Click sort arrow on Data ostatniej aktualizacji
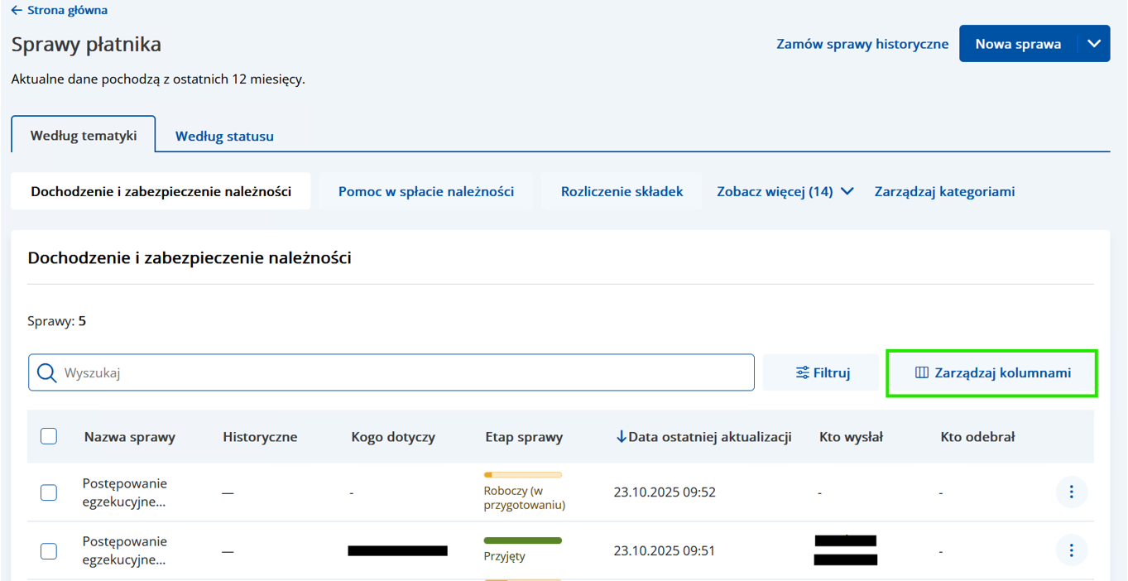This screenshot has width=1128, height=581. tap(622, 437)
